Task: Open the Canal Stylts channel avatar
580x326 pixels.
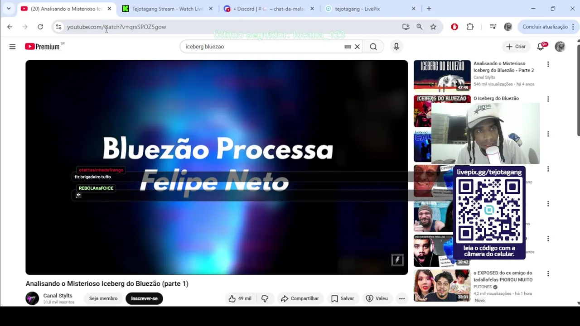Action: (32, 298)
